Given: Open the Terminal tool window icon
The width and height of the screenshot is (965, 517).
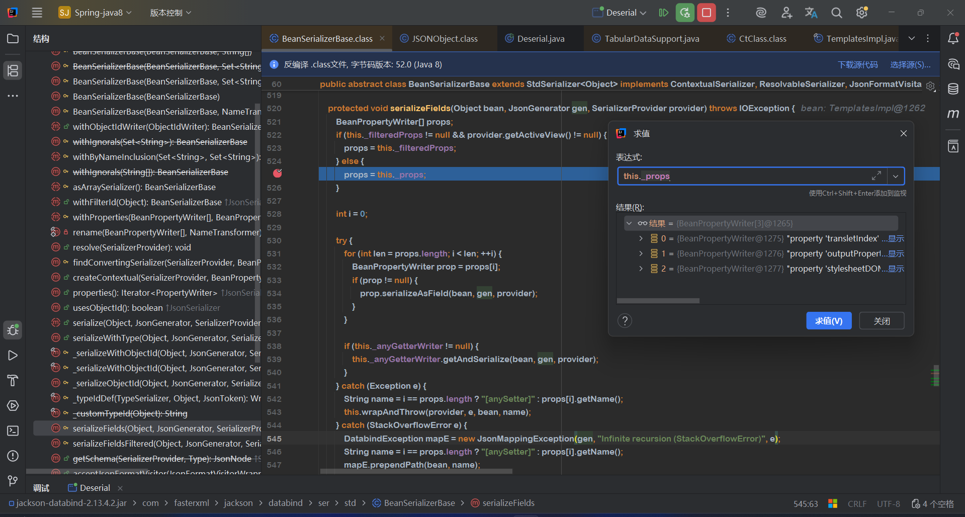Looking at the screenshot, I should point(13,431).
